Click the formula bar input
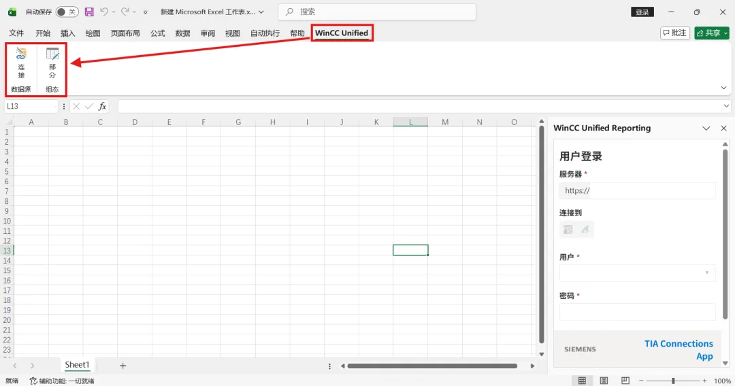735x386 pixels. tap(419, 106)
